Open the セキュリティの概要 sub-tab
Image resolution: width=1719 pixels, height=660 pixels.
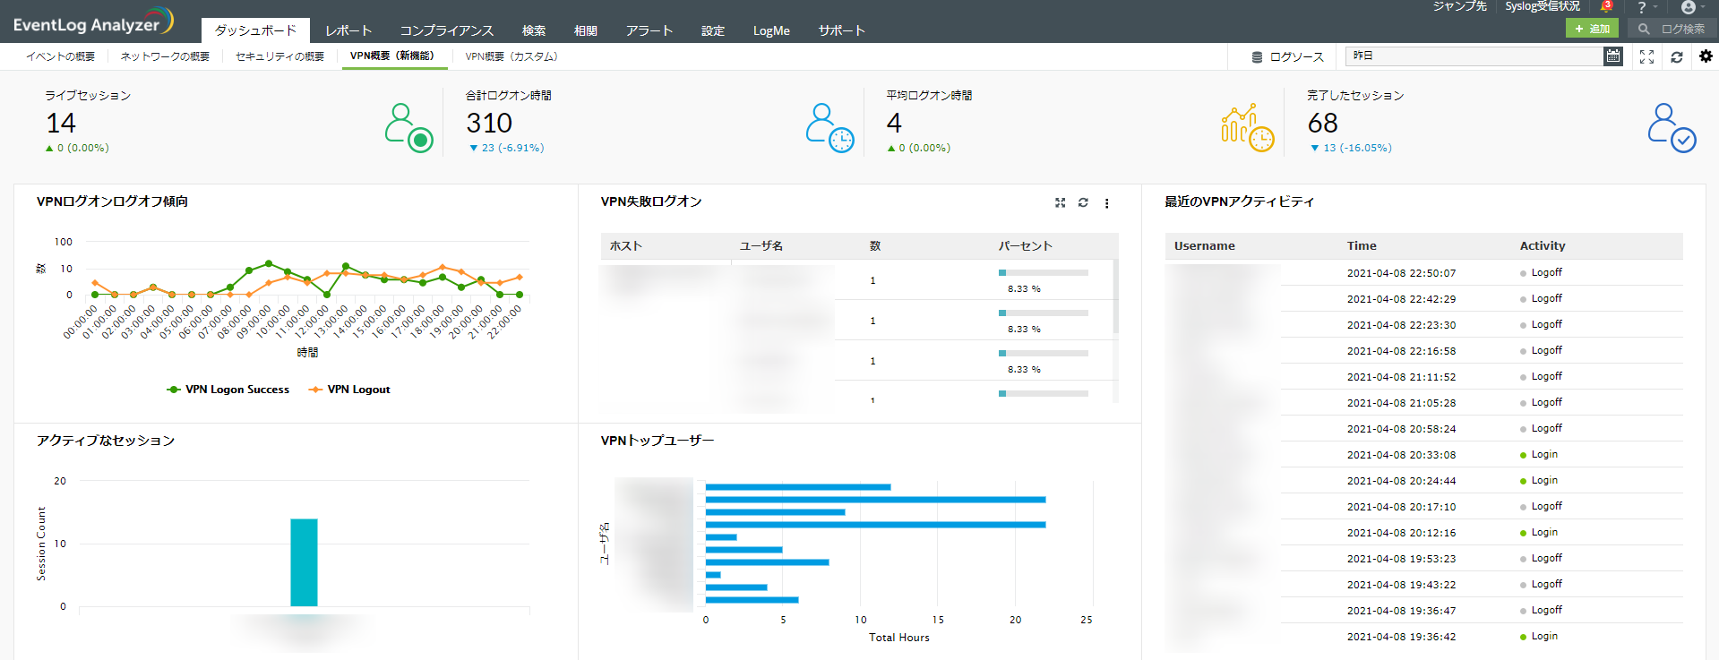coord(279,56)
